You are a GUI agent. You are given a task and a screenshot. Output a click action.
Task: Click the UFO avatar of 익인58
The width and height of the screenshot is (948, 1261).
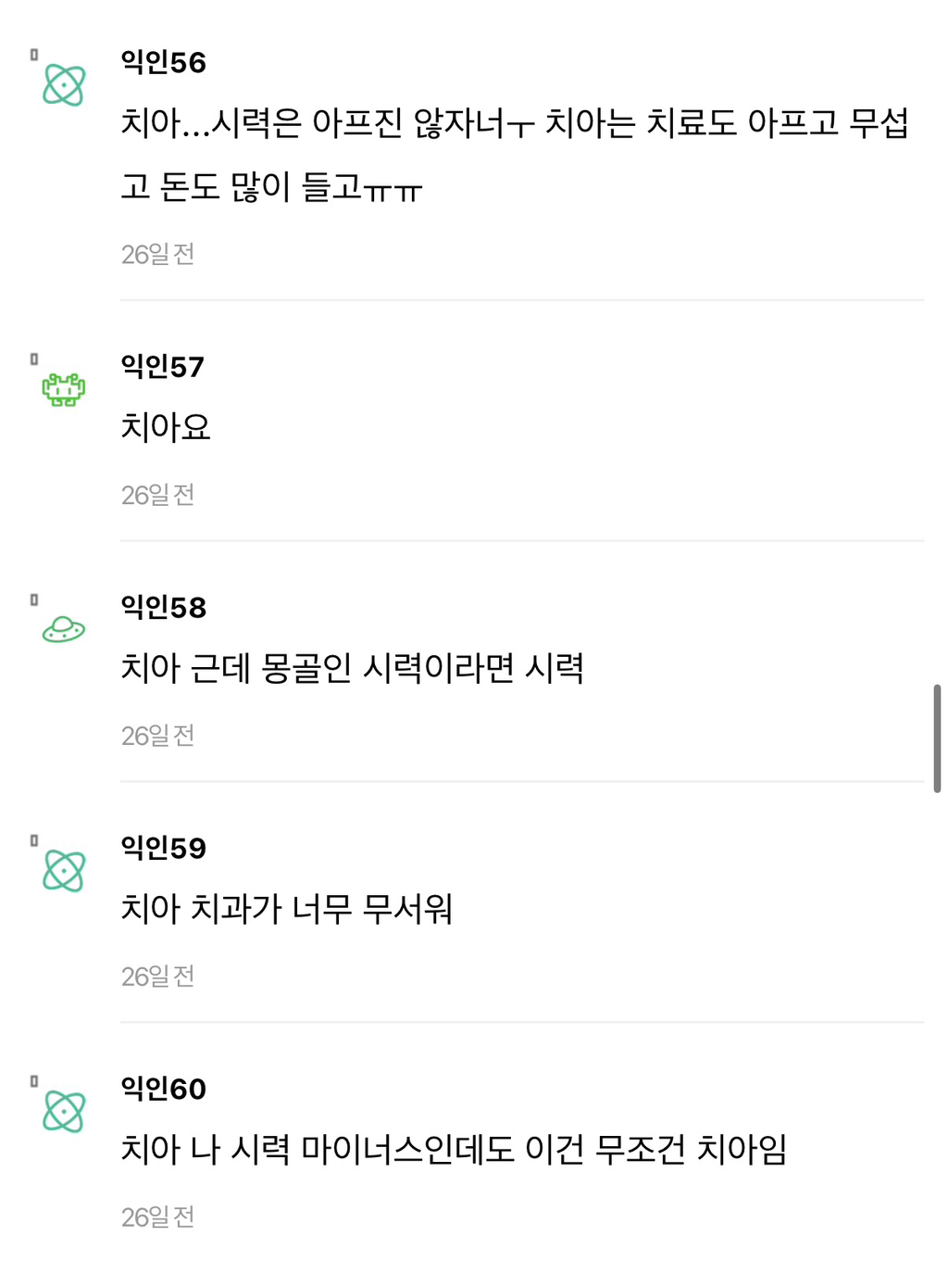coord(64,630)
